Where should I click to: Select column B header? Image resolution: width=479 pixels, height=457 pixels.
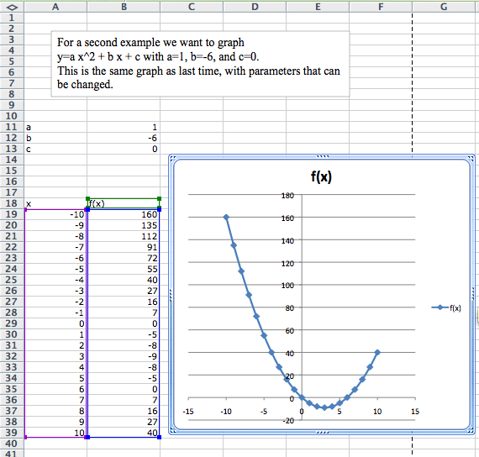(x=124, y=7)
